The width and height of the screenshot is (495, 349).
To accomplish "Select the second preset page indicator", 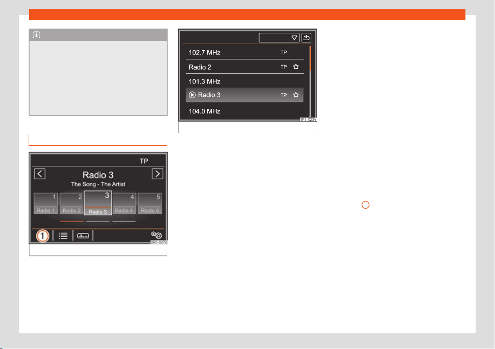I will tap(98, 221).
